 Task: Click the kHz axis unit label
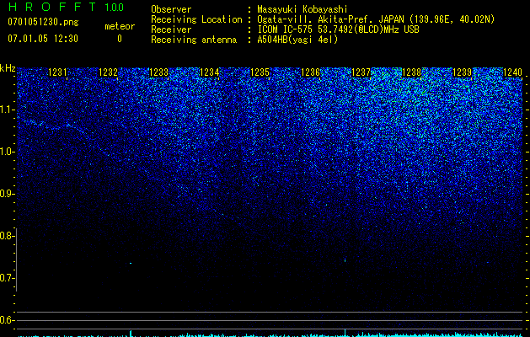[x=8, y=68]
